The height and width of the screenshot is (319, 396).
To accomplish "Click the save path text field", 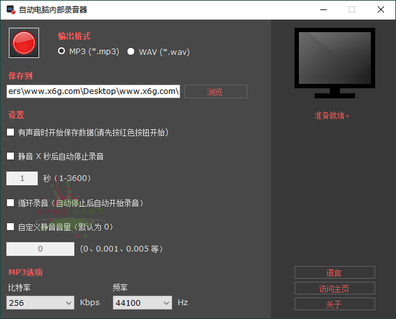I will point(93,91).
